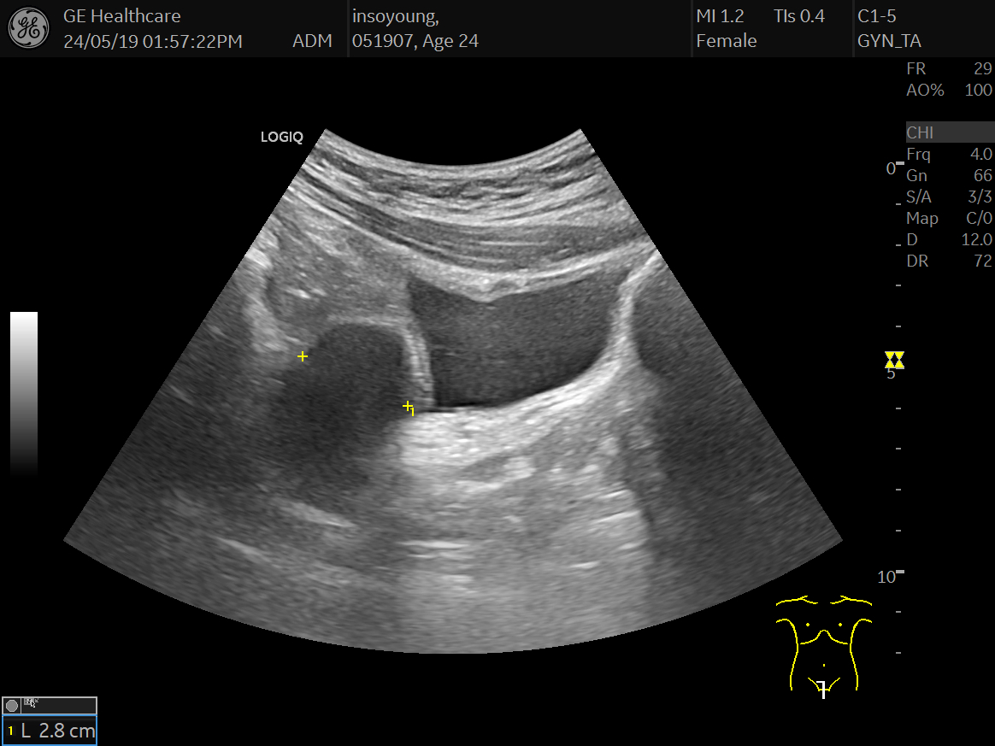Click the 5 cm depth scale marker

(890, 373)
